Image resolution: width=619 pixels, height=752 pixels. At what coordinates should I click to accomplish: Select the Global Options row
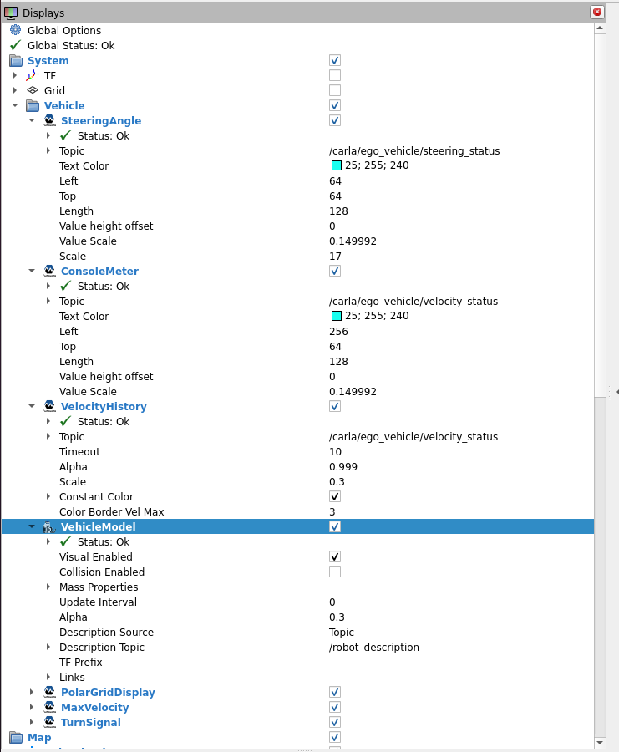(x=297, y=30)
